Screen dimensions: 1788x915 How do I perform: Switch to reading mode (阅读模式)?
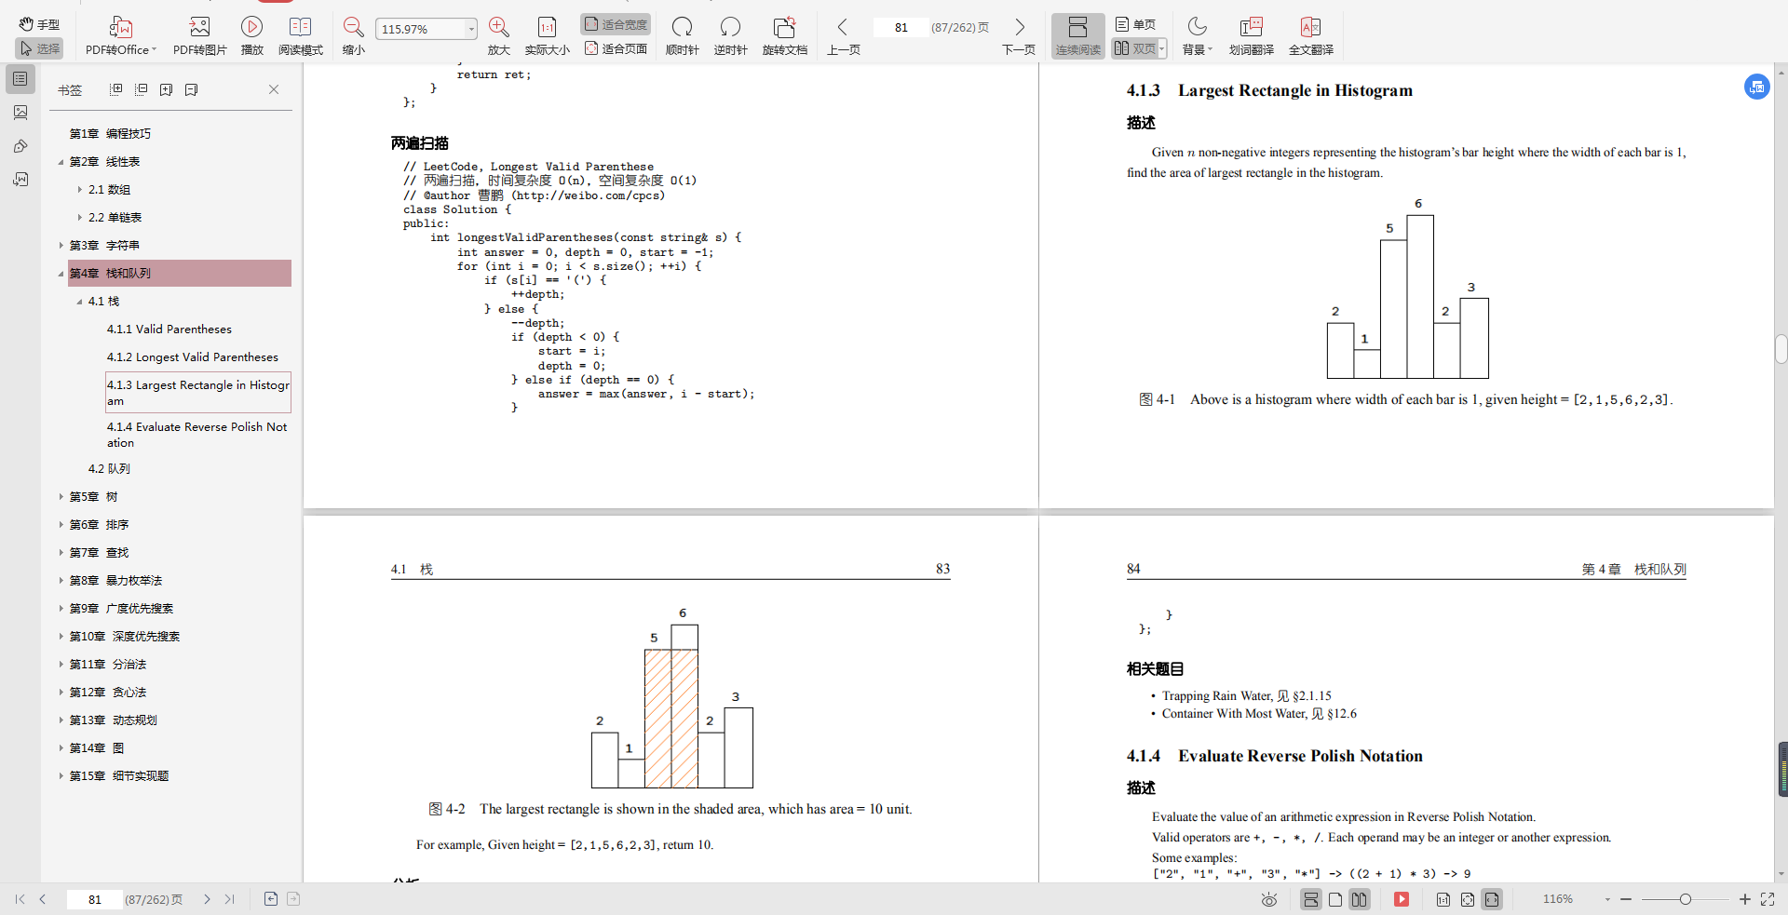[300, 36]
